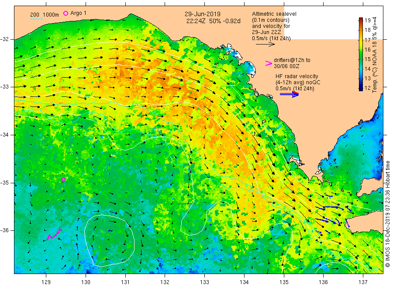Viewport: 393px width, 288px height.
Task: Click the IMOS copyright timestamp text
Action: pos(387,214)
